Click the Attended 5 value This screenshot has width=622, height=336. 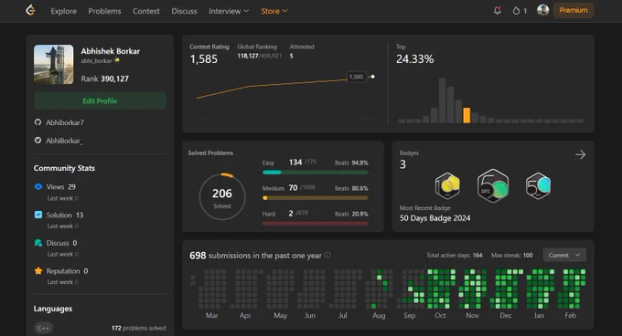[x=291, y=56]
